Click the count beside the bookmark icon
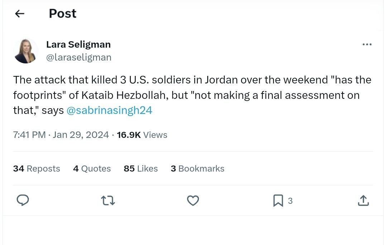387x245 pixels. click(290, 201)
